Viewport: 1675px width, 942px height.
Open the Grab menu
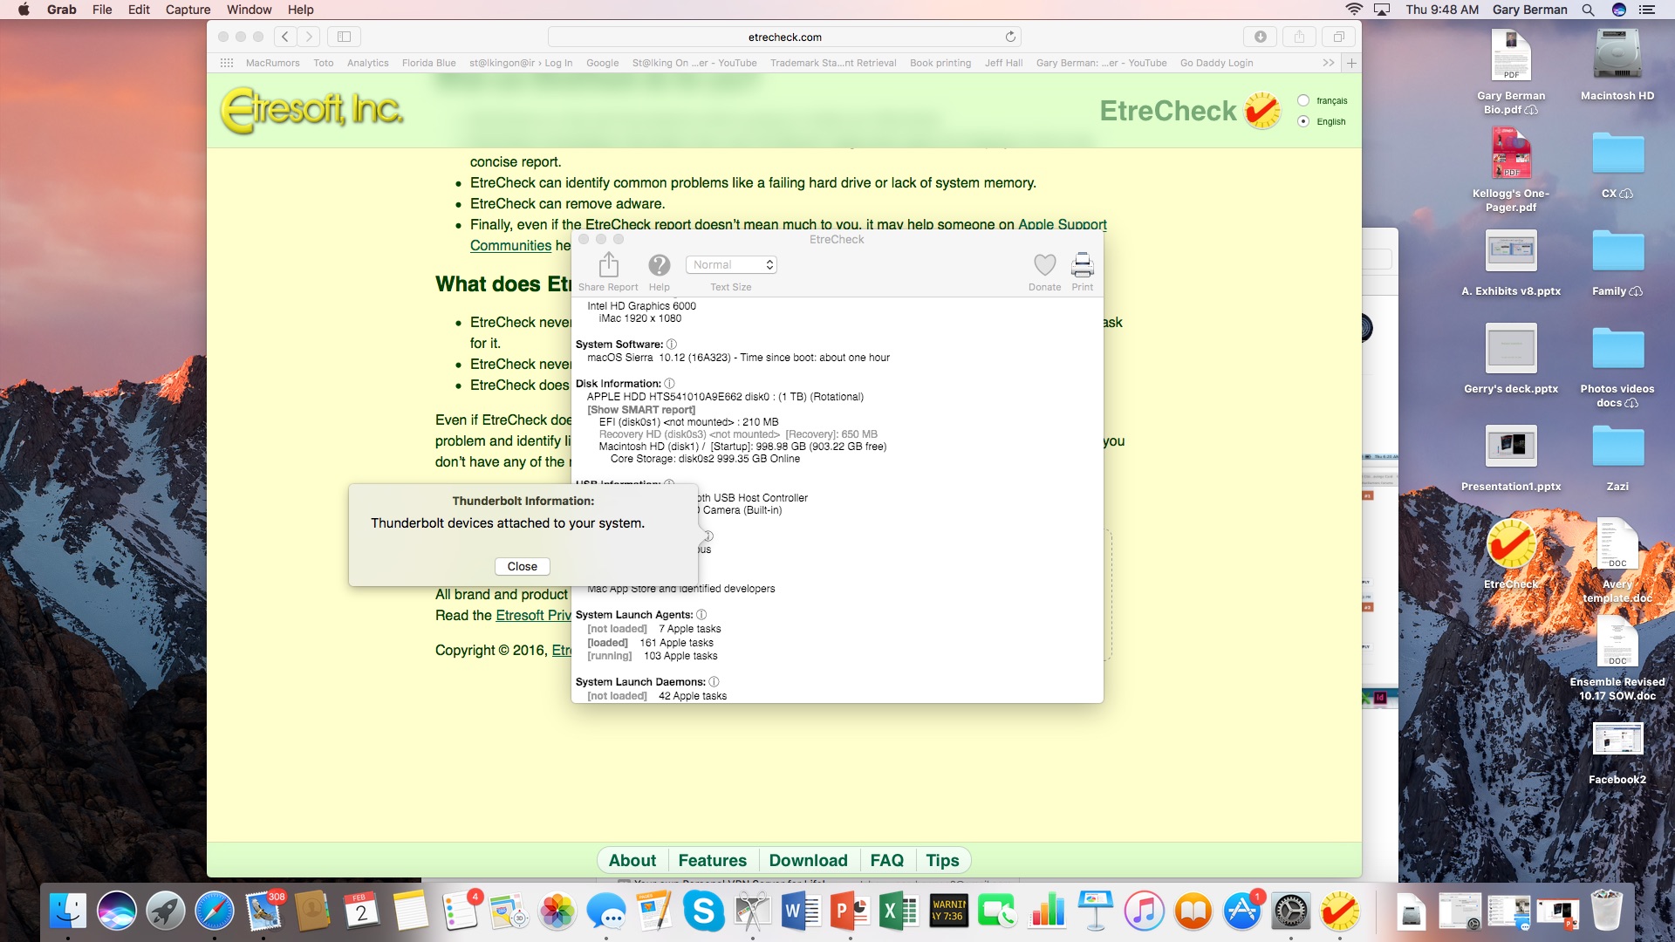coord(62,10)
